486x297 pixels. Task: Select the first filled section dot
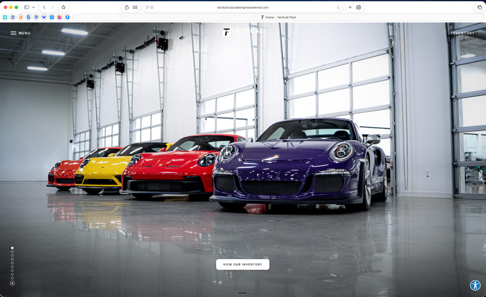coord(12,248)
